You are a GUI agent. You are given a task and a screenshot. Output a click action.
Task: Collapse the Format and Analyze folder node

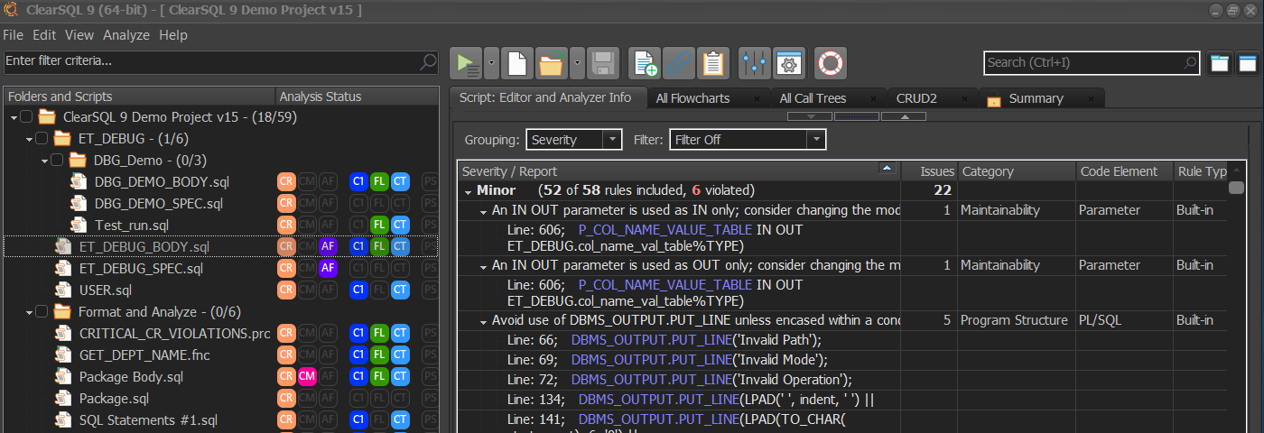29,313
